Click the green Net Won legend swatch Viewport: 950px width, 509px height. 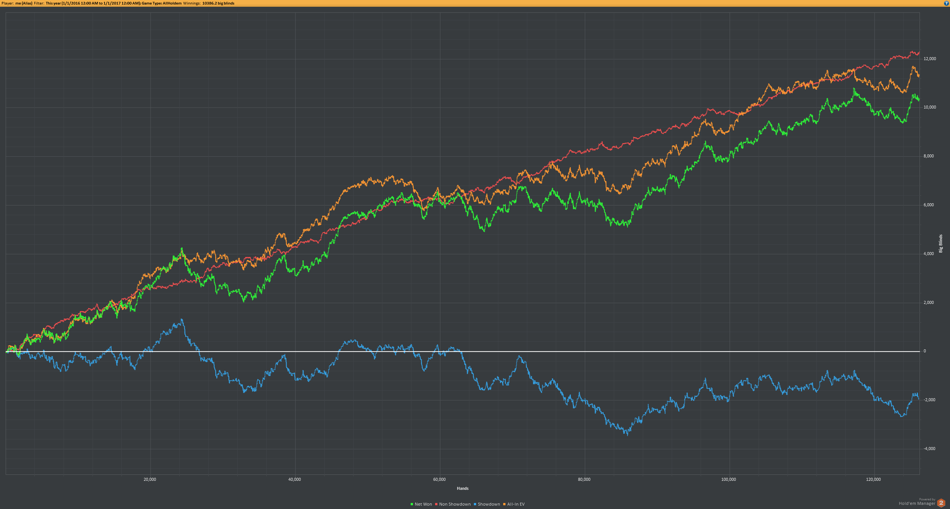tap(412, 504)
